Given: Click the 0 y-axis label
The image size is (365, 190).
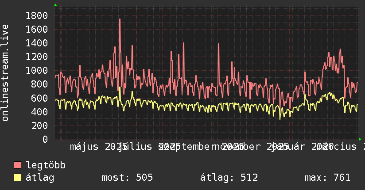Looking at the screenshot, I should [x=45, y=139].
